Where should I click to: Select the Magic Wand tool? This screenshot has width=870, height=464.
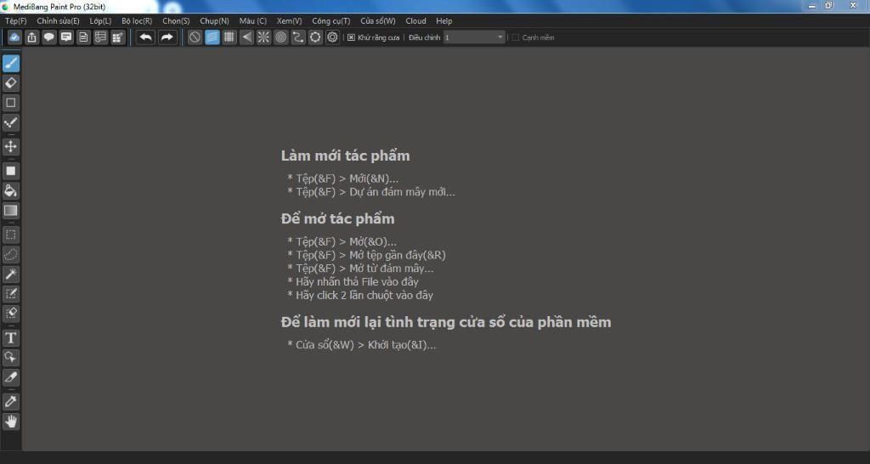10,274
